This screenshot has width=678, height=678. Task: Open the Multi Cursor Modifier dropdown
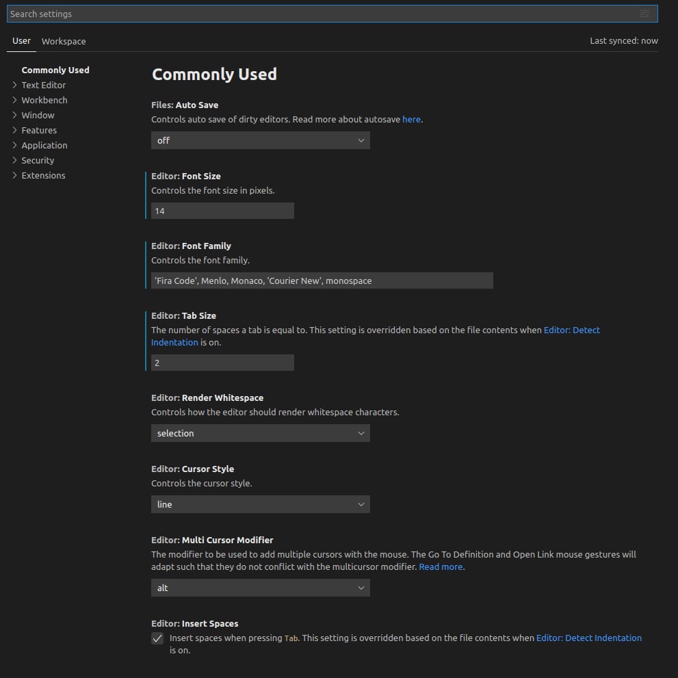pyautogui.click(x=260, y=588)
